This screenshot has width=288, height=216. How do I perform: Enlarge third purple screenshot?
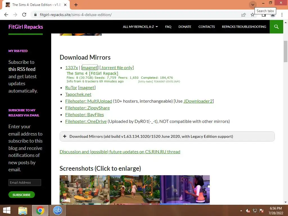185,190
